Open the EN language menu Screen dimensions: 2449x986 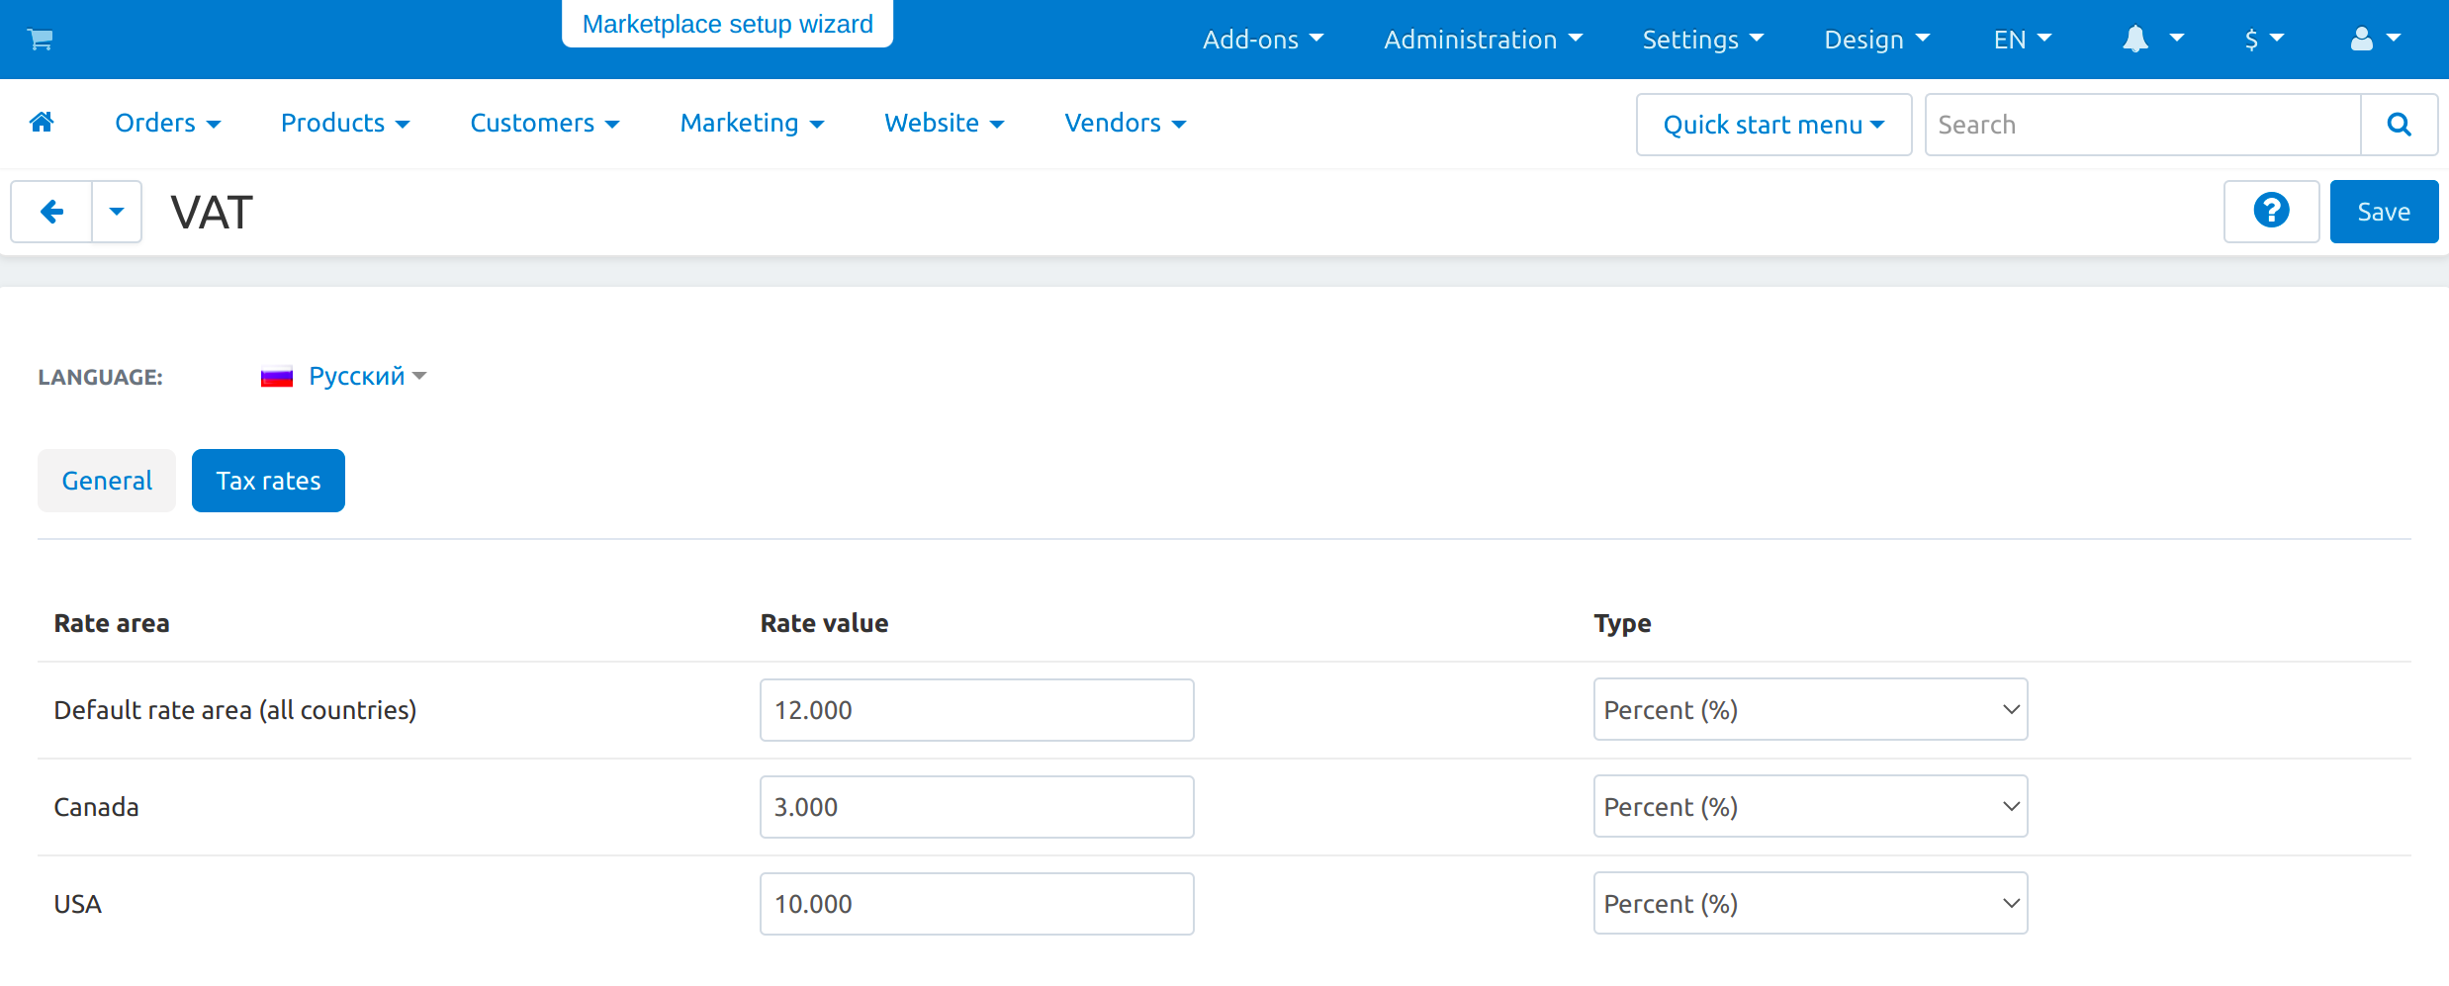click(2023, 40)
